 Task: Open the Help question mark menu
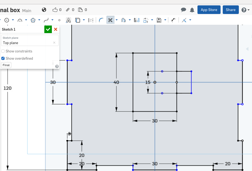coord(244,10)
